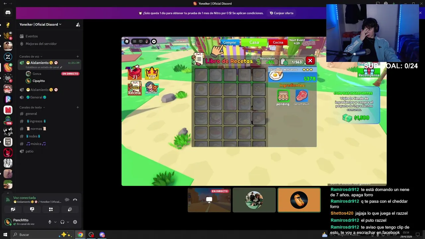The height and width of the screenshot is (239, 425).
Task: Create a new voice channel
Action: (x=78, y=56)
